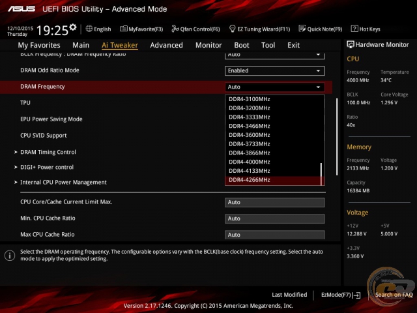The height and width of the screenshot is (313, 417).
Task: Choose DDR4-4000MHz frequency
Action: [273, 162]
